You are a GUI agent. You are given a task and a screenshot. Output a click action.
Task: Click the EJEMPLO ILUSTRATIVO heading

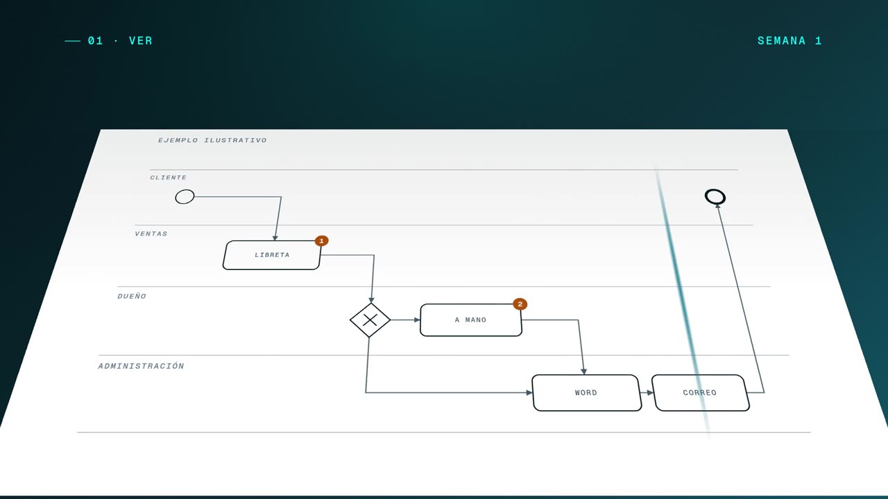(212, 140)
